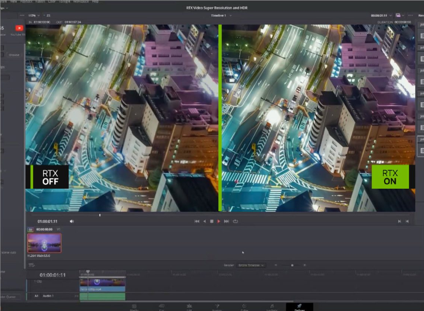This screenshot has width=424, height=311.
Task: Select the clip 01 thumbnail
Action: [44, 243]
